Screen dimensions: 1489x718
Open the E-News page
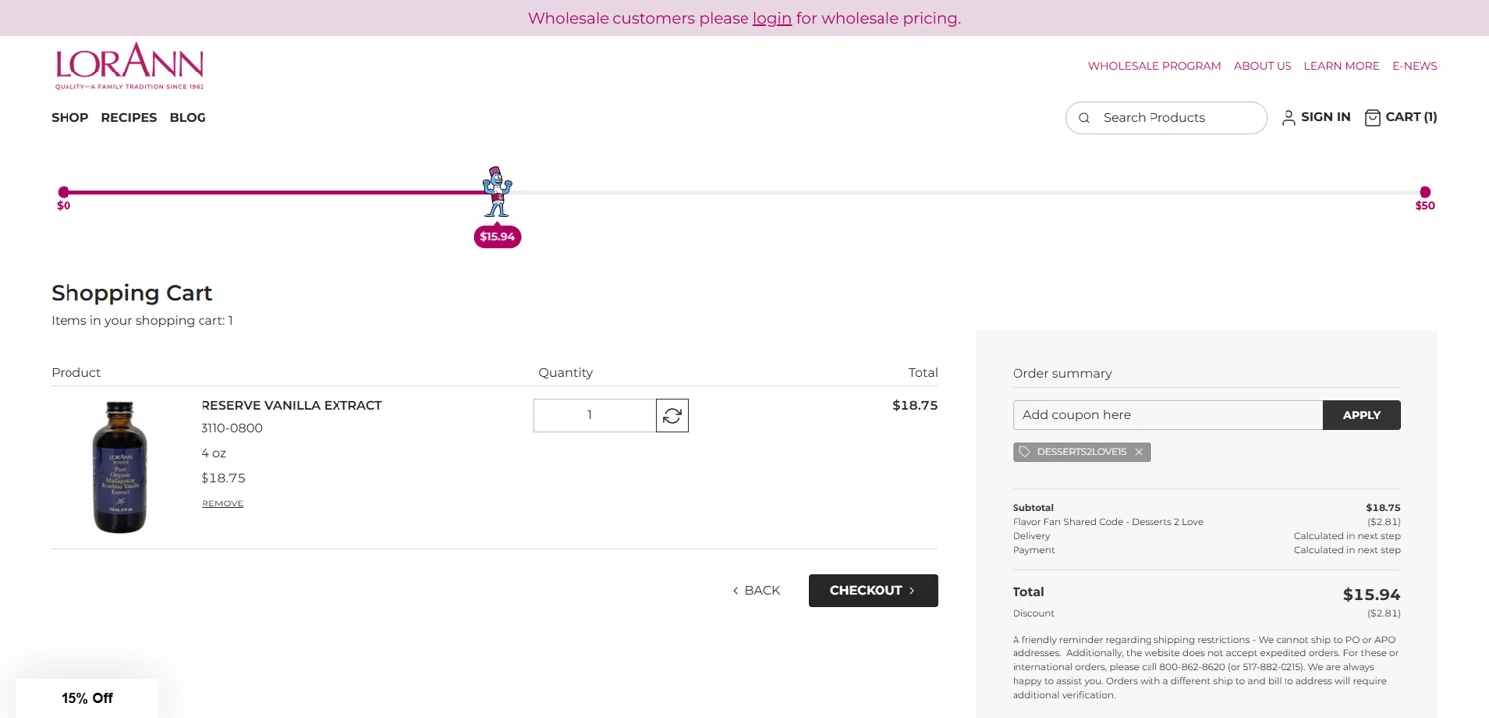tap(1415, 66)
